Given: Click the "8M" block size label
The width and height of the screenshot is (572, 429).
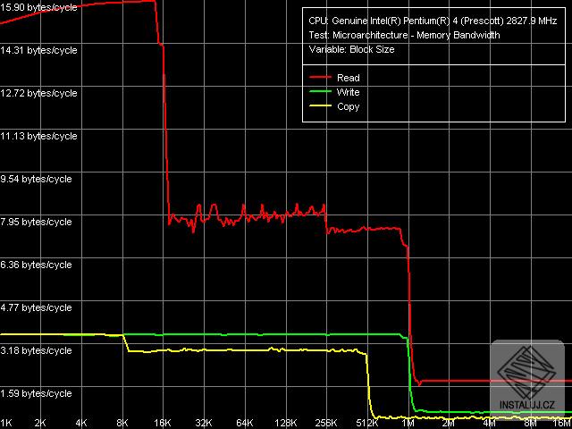Looking at the screenshot, I should pos(531,424).
